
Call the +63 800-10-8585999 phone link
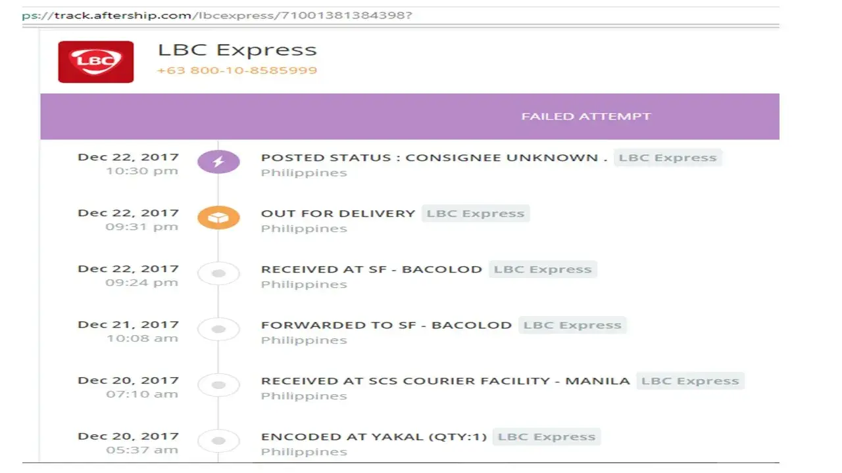click(237, 70)
